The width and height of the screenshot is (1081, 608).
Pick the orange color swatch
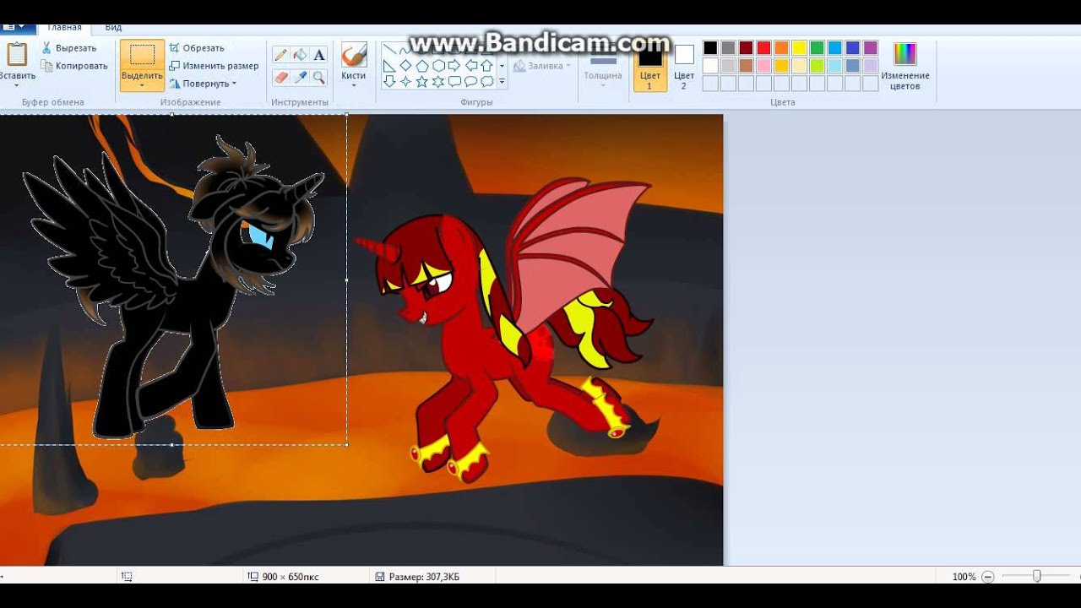coord(781,48)
